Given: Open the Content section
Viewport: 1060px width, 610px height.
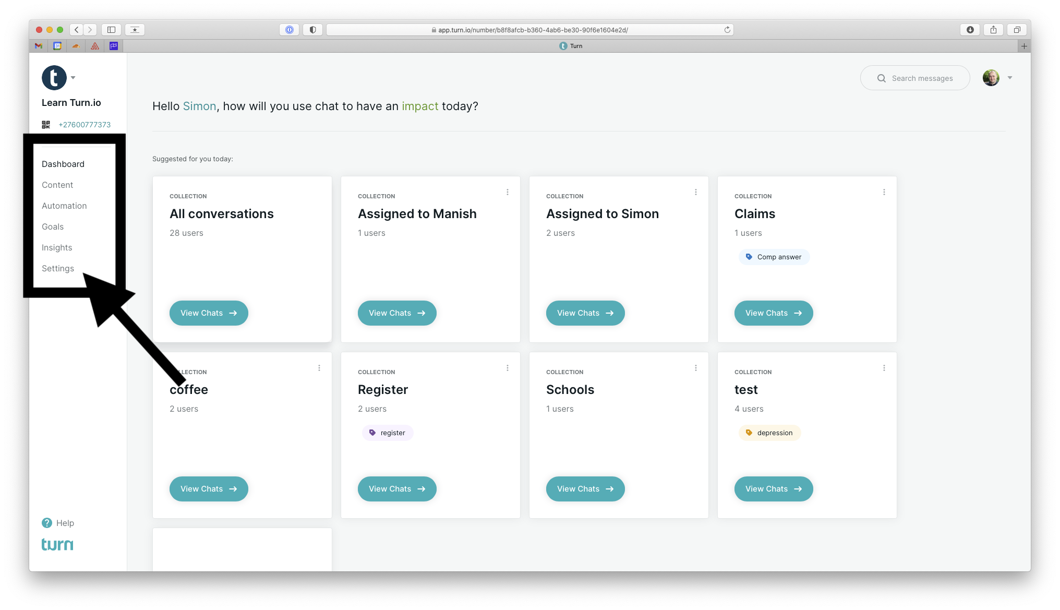Looking at the screenshot, I should [x=57, y=184].
